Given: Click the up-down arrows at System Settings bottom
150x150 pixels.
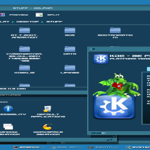Looking at the screenshot, I should click(x=109, y=140).
